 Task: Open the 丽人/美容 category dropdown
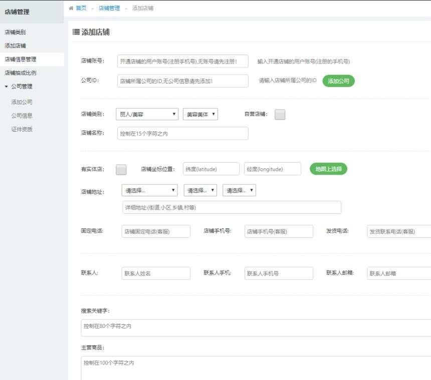click(147, 114)
